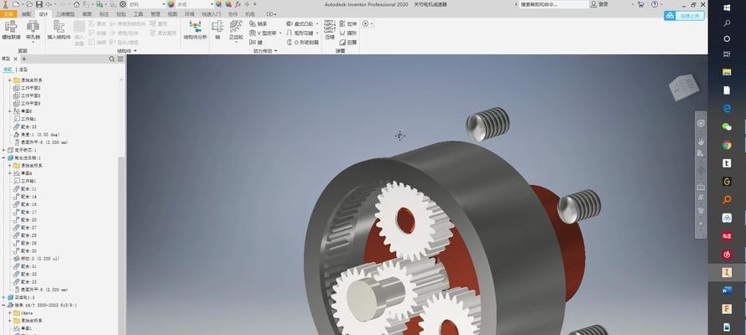Viewport: 746px width, 335px height.
Task: Click the Save icon in quick access toolbar
Action: click(x=39, y=4)
